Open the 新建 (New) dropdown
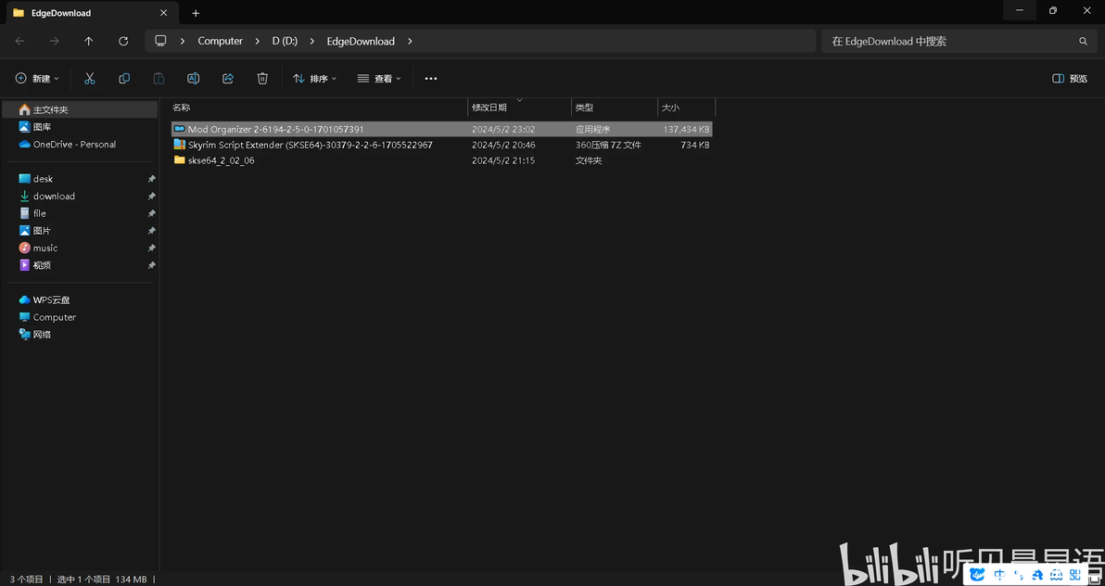 (x=37, y=78)
